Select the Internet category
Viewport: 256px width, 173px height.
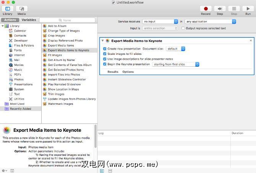coord(19,55)
